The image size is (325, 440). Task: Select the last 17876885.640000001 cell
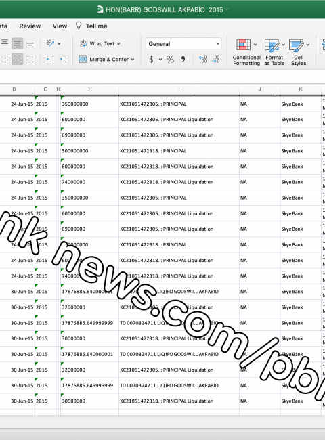click(x=89, y=354)
